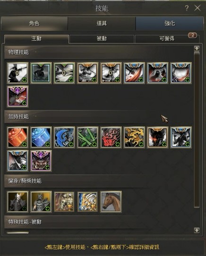Collapse the 物理技能 section header
This screenshot has height=256, width=206.
77,52
